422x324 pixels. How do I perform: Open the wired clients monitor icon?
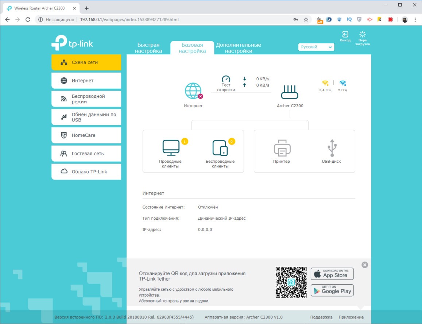(171, 148)
